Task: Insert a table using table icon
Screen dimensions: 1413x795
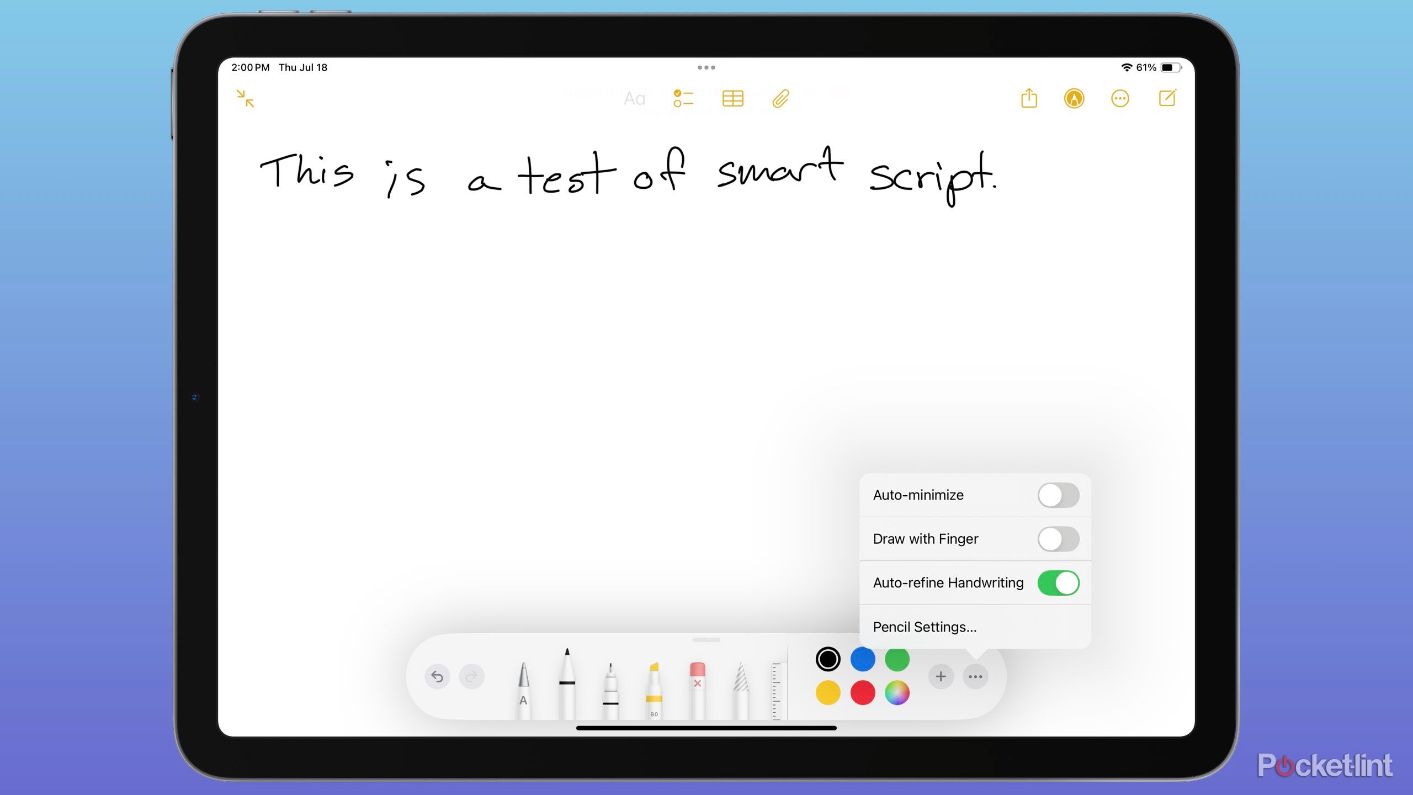Action: tap(732, 99)
